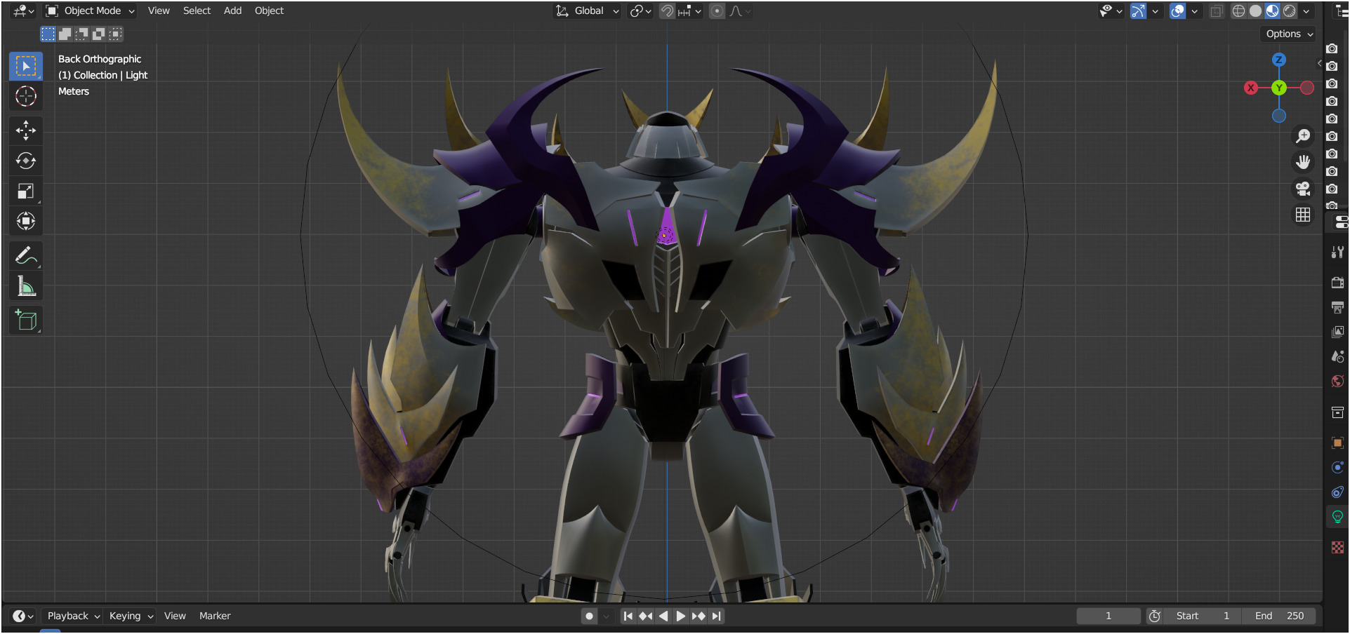
Task: Toggle auto keying record button
Action: (x=589, y=616)
